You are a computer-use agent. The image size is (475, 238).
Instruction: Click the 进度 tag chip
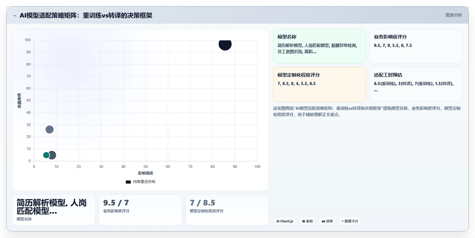(x=327, y=221)
